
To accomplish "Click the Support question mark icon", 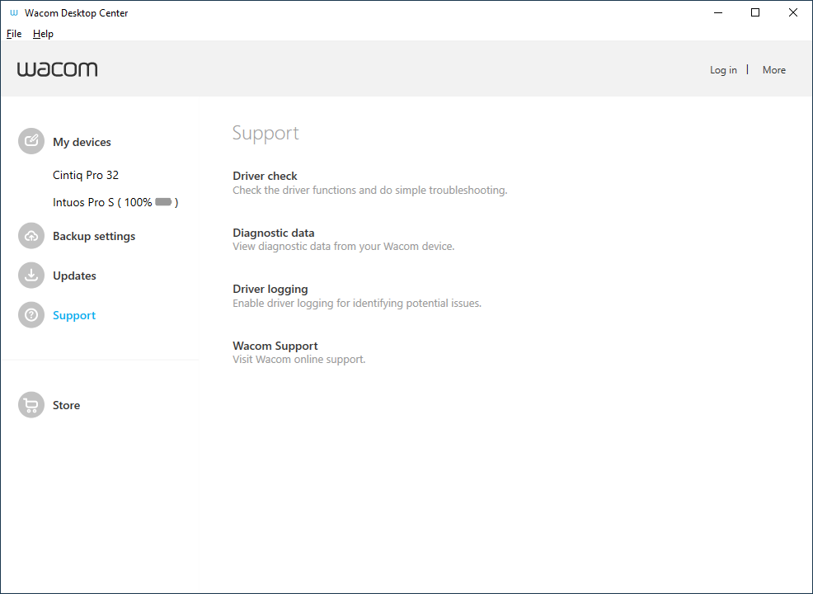I will [x=31, y=315].
